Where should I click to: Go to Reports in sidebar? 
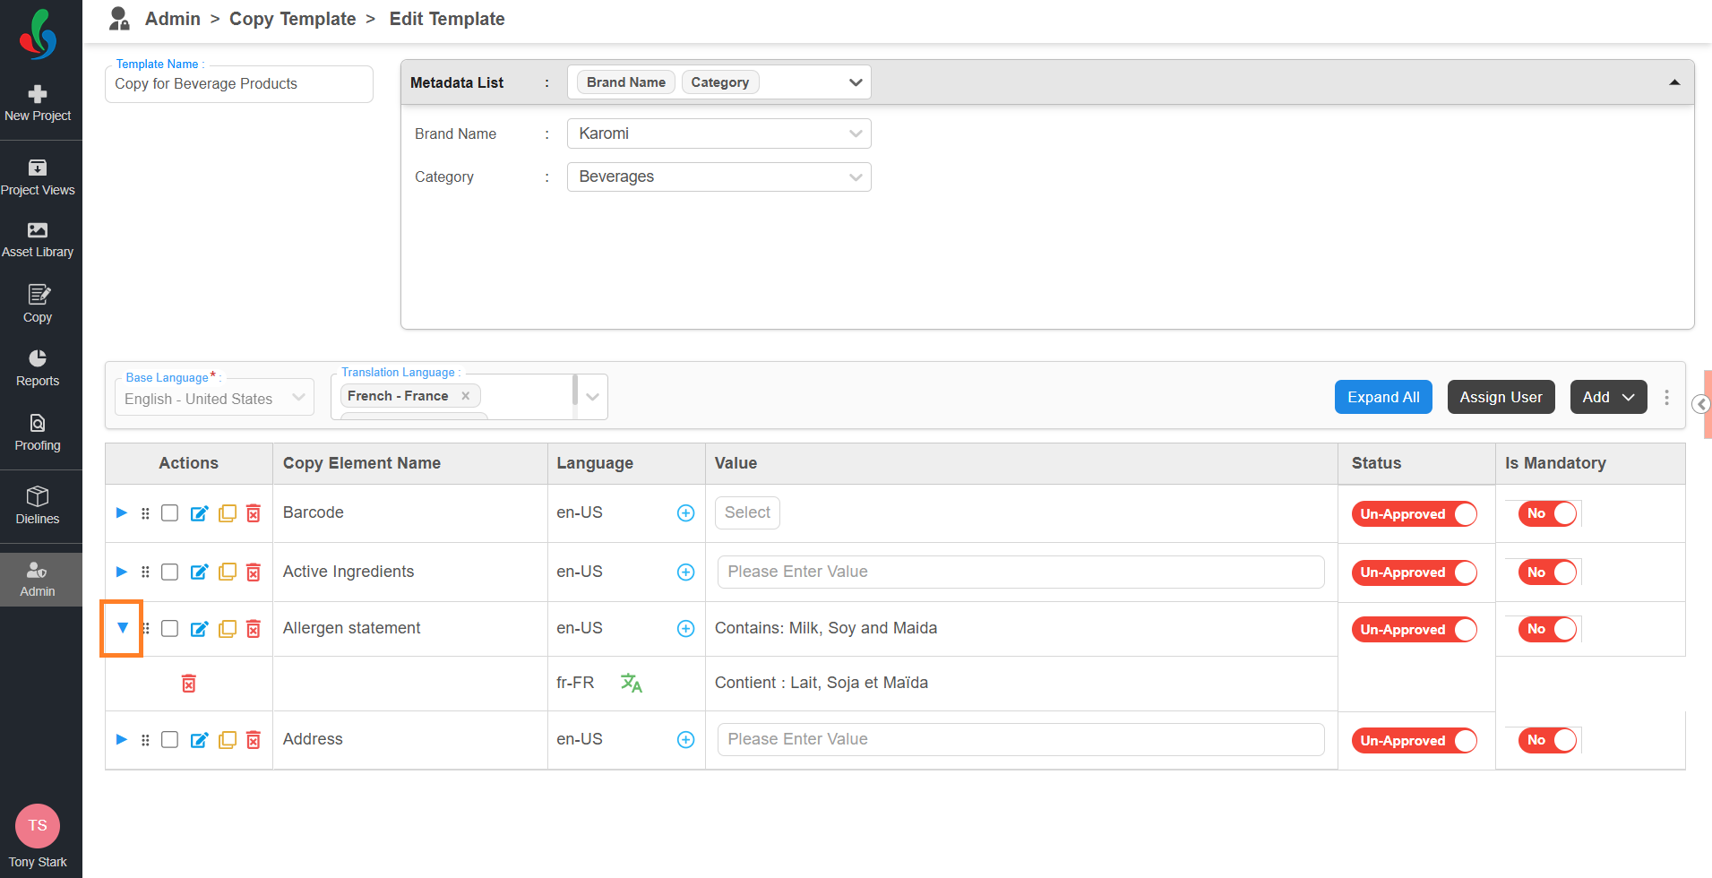pos(38,368)
